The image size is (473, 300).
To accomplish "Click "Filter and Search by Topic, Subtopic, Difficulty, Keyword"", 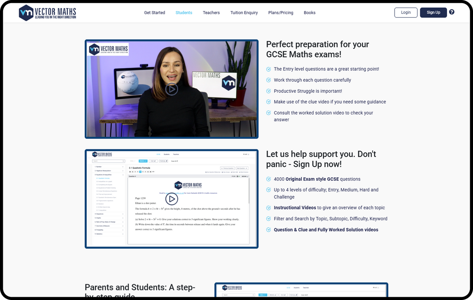I will [331, 219].
